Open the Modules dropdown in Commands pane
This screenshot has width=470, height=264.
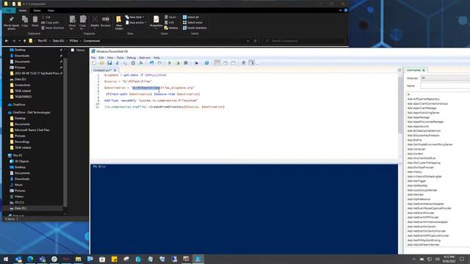tap(445, 78)
